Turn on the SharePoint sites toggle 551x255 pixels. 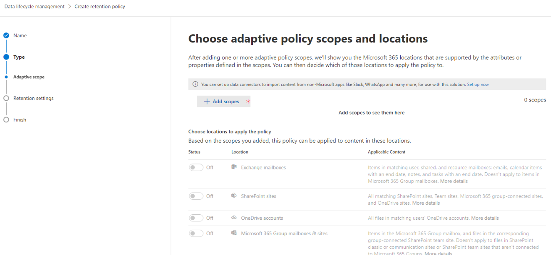click(196, 196)
